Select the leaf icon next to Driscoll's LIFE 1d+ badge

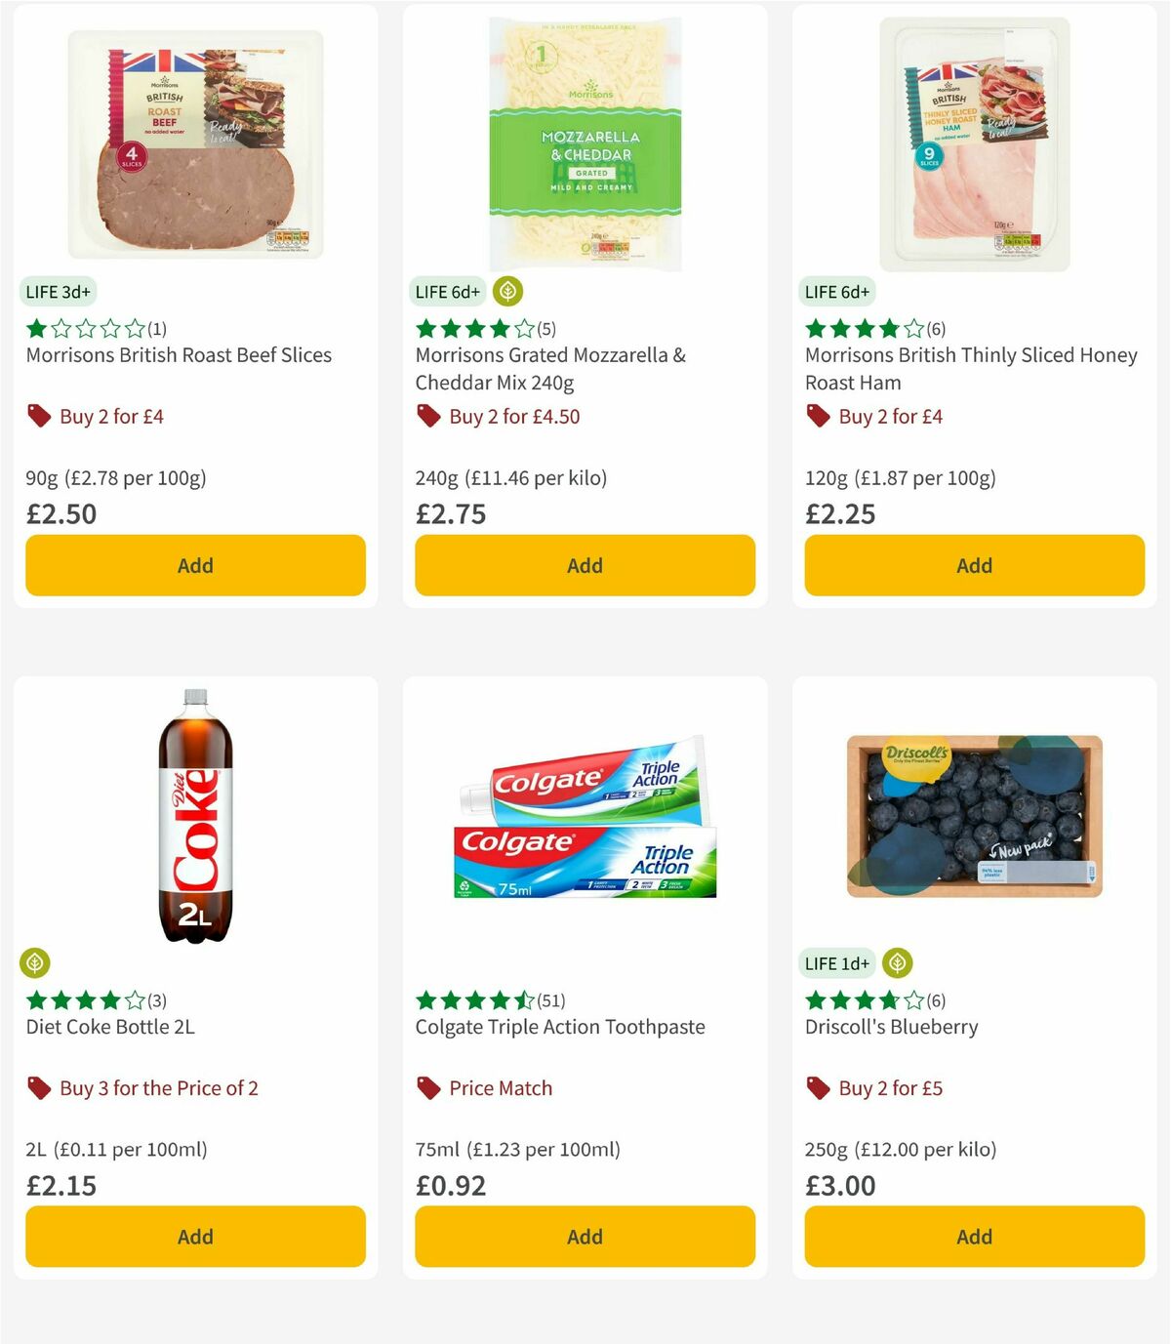pyautogui.click(x=896, y=962)
